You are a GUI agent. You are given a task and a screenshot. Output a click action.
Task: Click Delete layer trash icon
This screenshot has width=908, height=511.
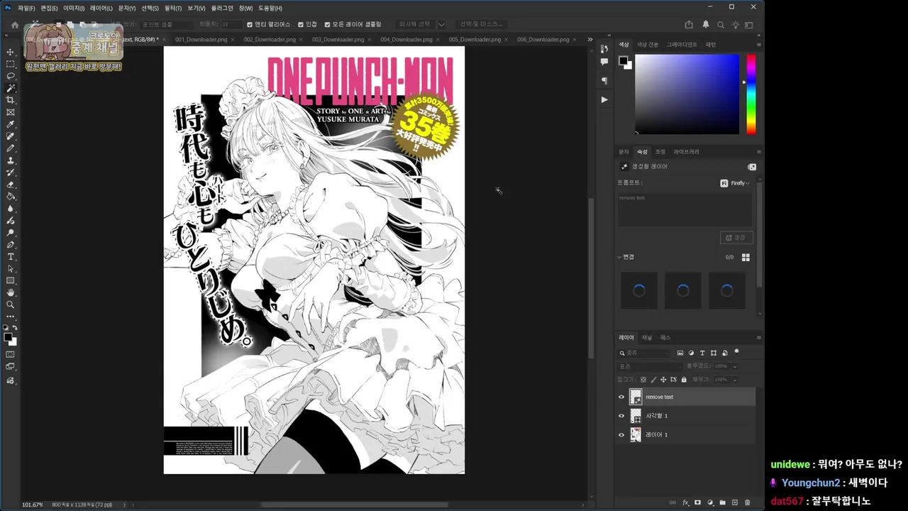pos(747,502)
